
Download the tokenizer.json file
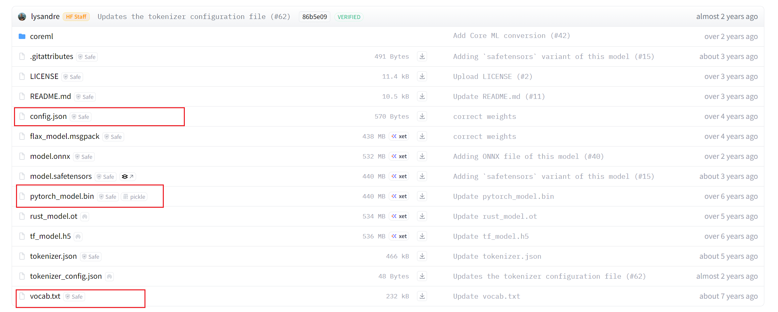[422, 256]
